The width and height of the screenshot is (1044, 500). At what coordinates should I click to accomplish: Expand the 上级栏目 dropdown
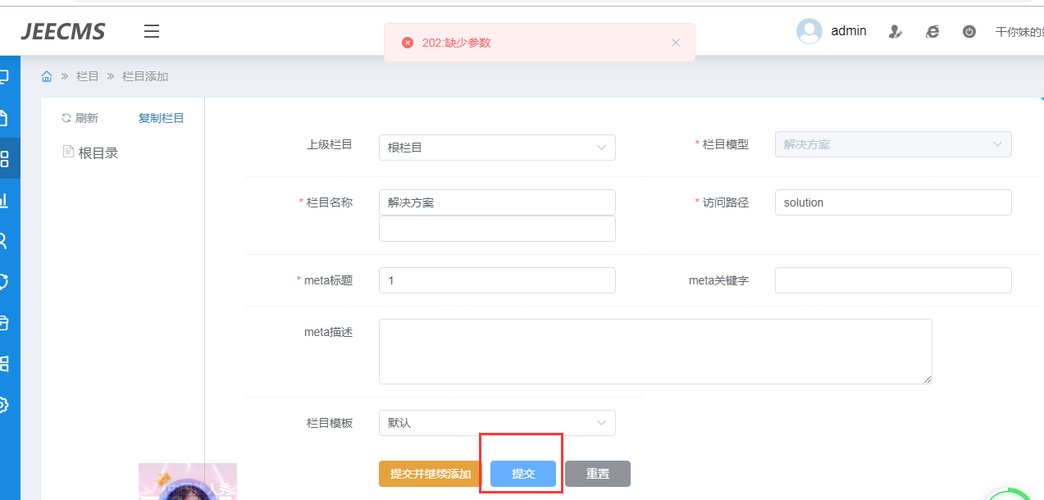pos(497,148)
